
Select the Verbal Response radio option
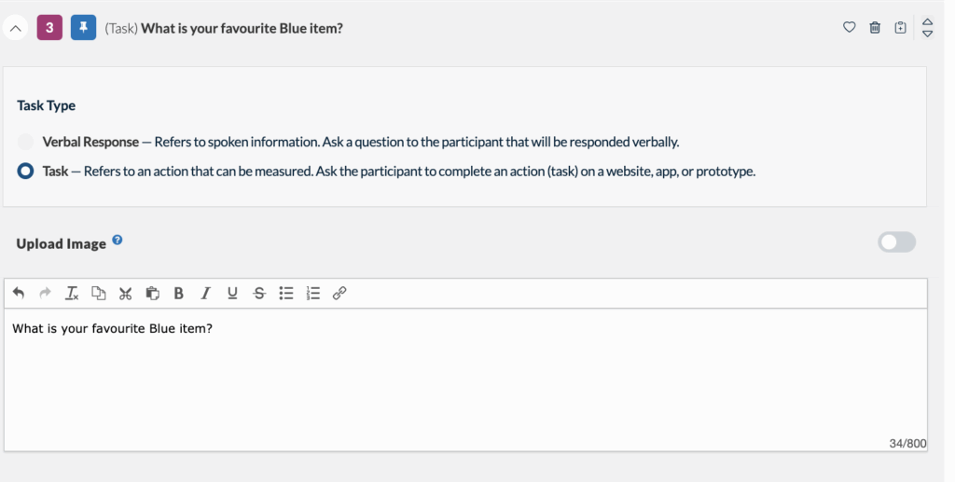pyautogui.click(x=25, y=143)
